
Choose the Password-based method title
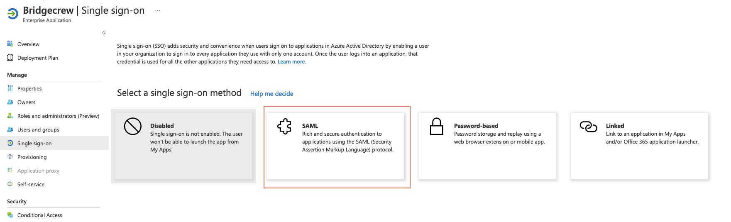[476, 126]
